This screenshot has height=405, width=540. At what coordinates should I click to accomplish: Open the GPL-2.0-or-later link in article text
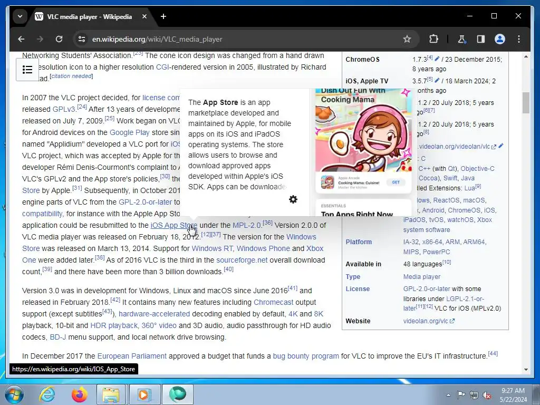(x=145, y=202)
